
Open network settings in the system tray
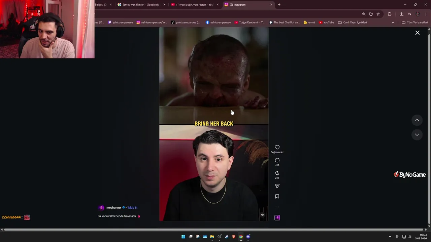click(404, 237)
